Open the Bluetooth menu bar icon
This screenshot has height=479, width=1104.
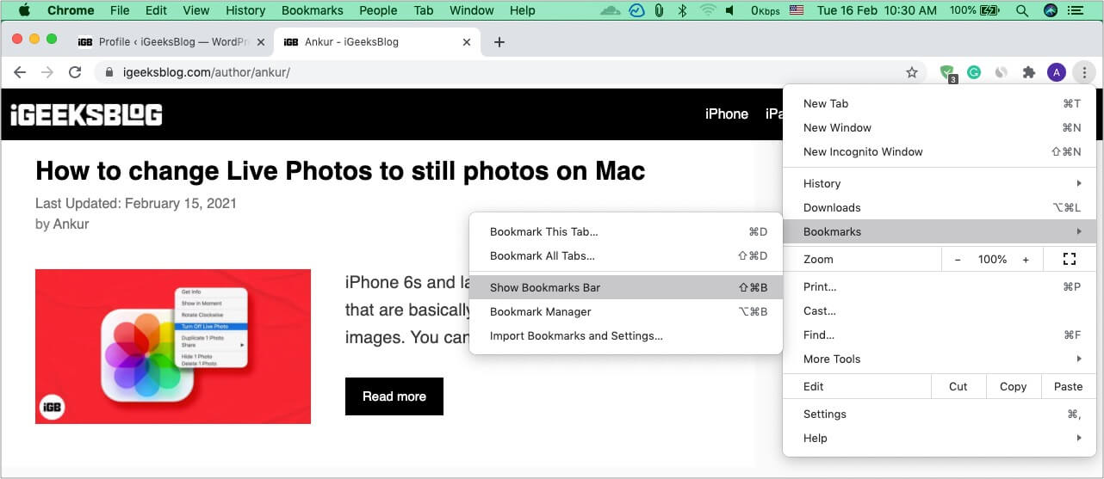pyautogui.click(x=682, y=10)
